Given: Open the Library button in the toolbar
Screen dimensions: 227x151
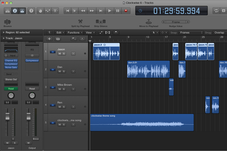Looking at the screenshot, I should [x=7, y=11].
